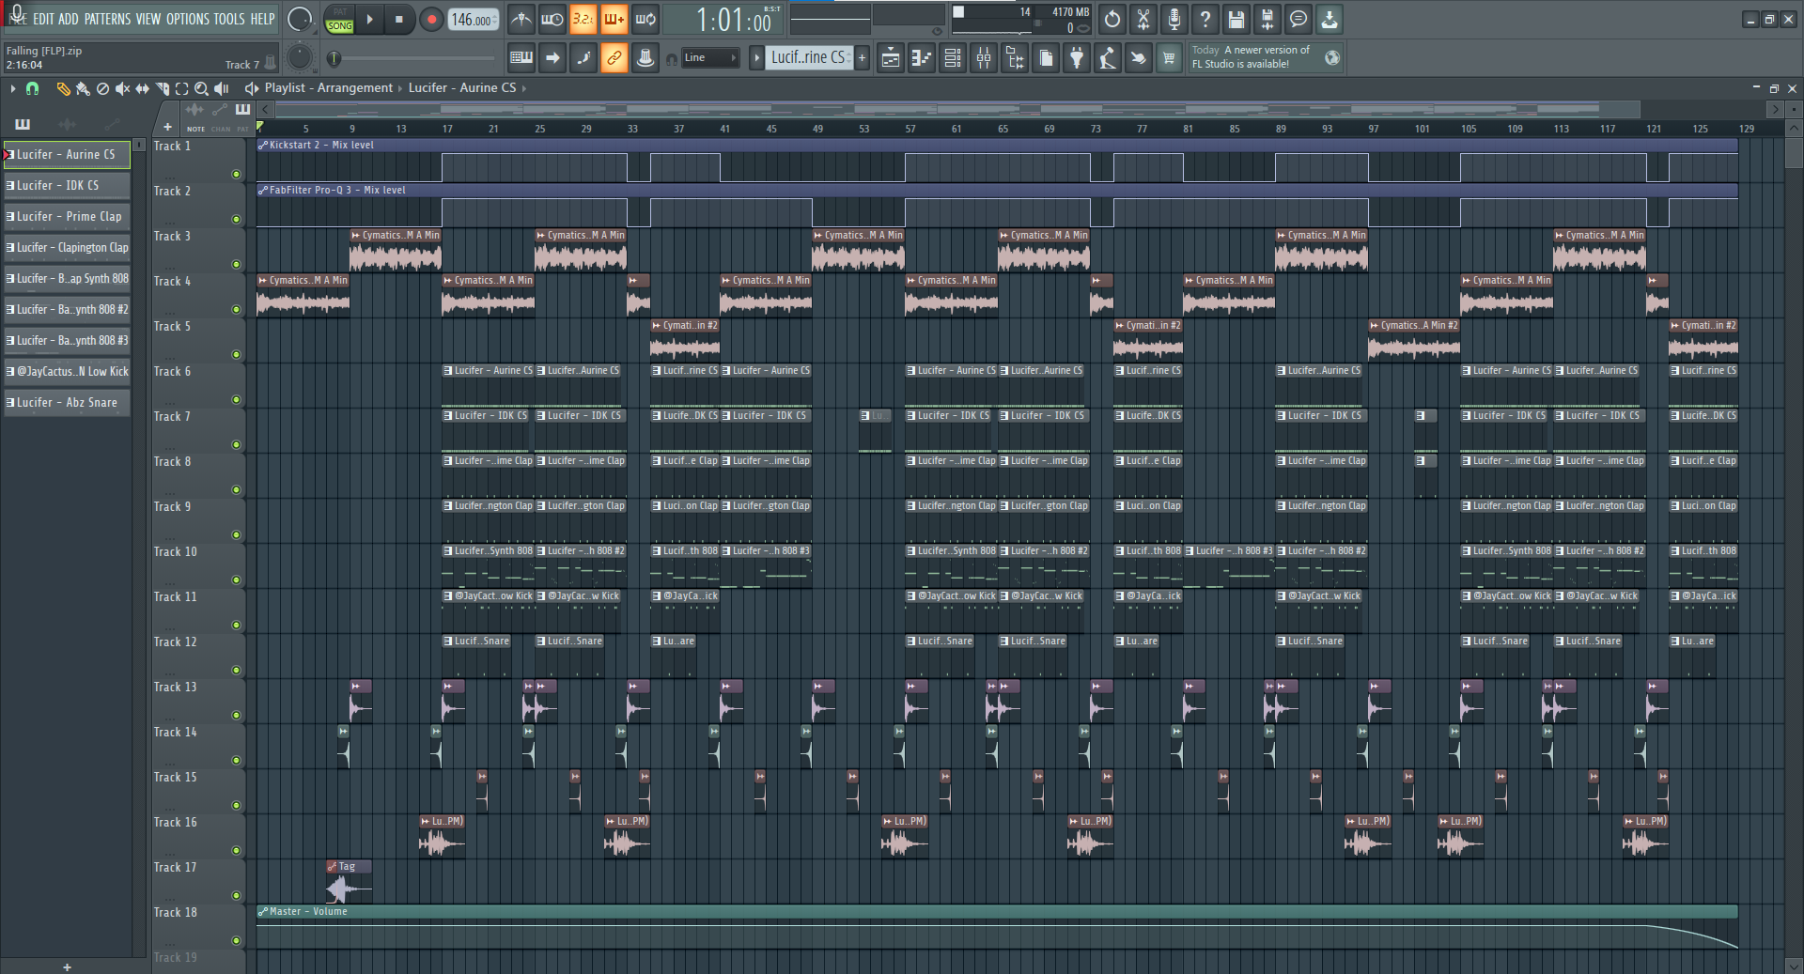Click the Undo history button
This screenshot has width=1804, height=974.
click(1112, 19)
